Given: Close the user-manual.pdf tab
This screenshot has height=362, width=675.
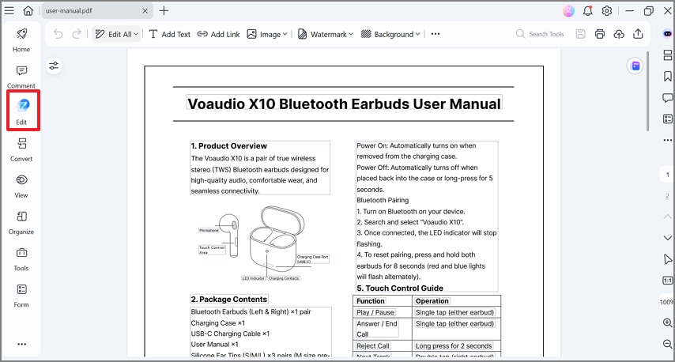Looking at the screenshot, I should pos(145,11).
